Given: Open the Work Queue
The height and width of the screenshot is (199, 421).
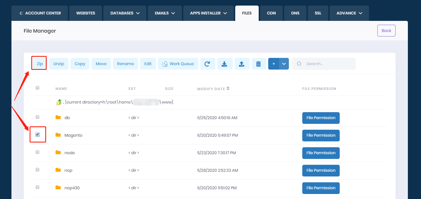Looking at the screenshot, I should click(178, 64).
